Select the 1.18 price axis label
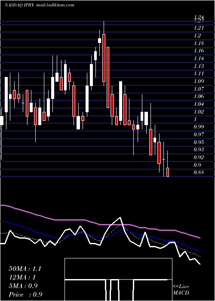The image size is (215, 301). click(x=199, y=43)
